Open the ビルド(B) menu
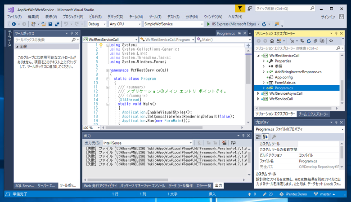 pos(95,17)
